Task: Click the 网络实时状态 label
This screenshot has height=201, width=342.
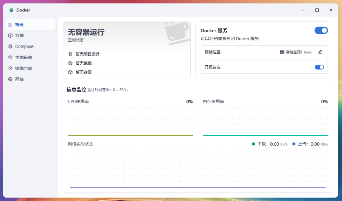Action: click(81, 144)
